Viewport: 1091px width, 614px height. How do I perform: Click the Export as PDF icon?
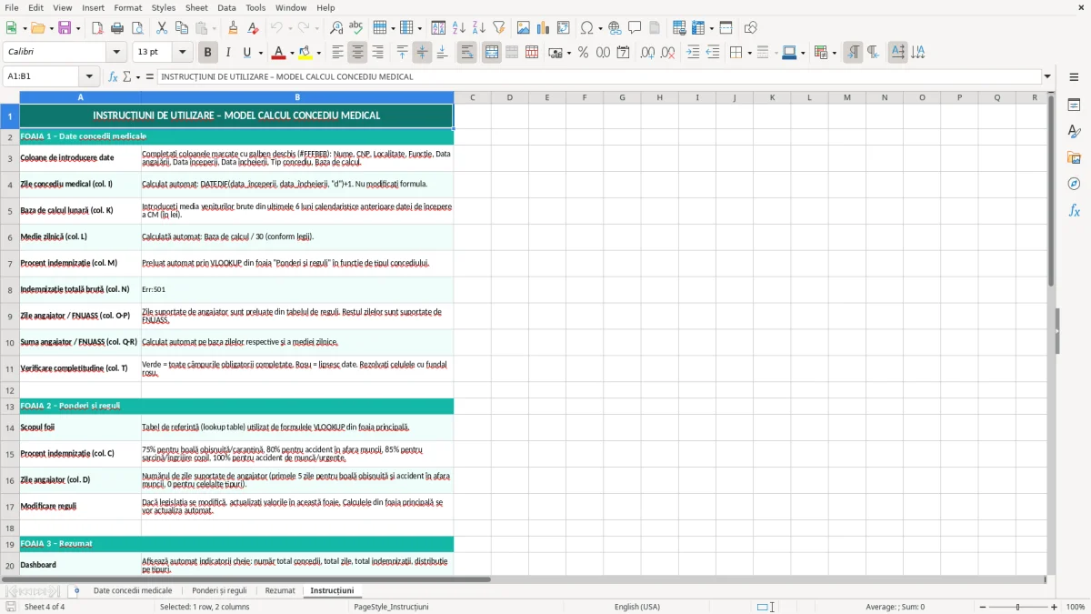pos(97,28)
